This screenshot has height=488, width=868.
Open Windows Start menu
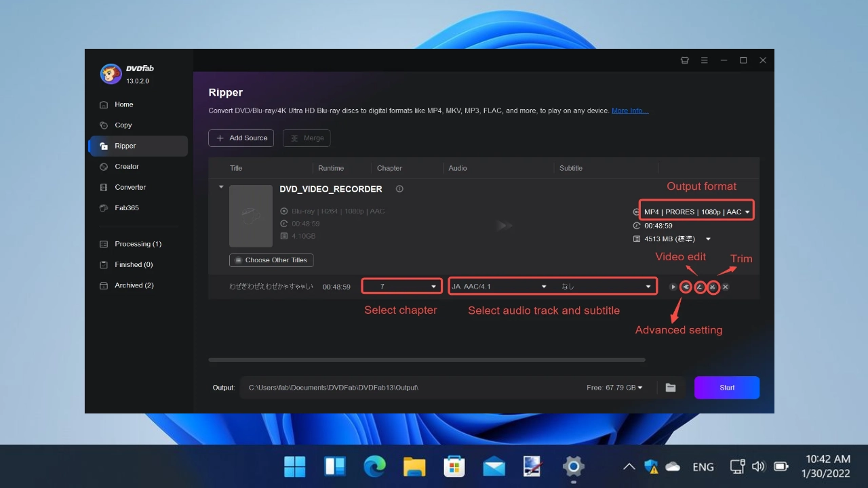[x=295, y=466]
